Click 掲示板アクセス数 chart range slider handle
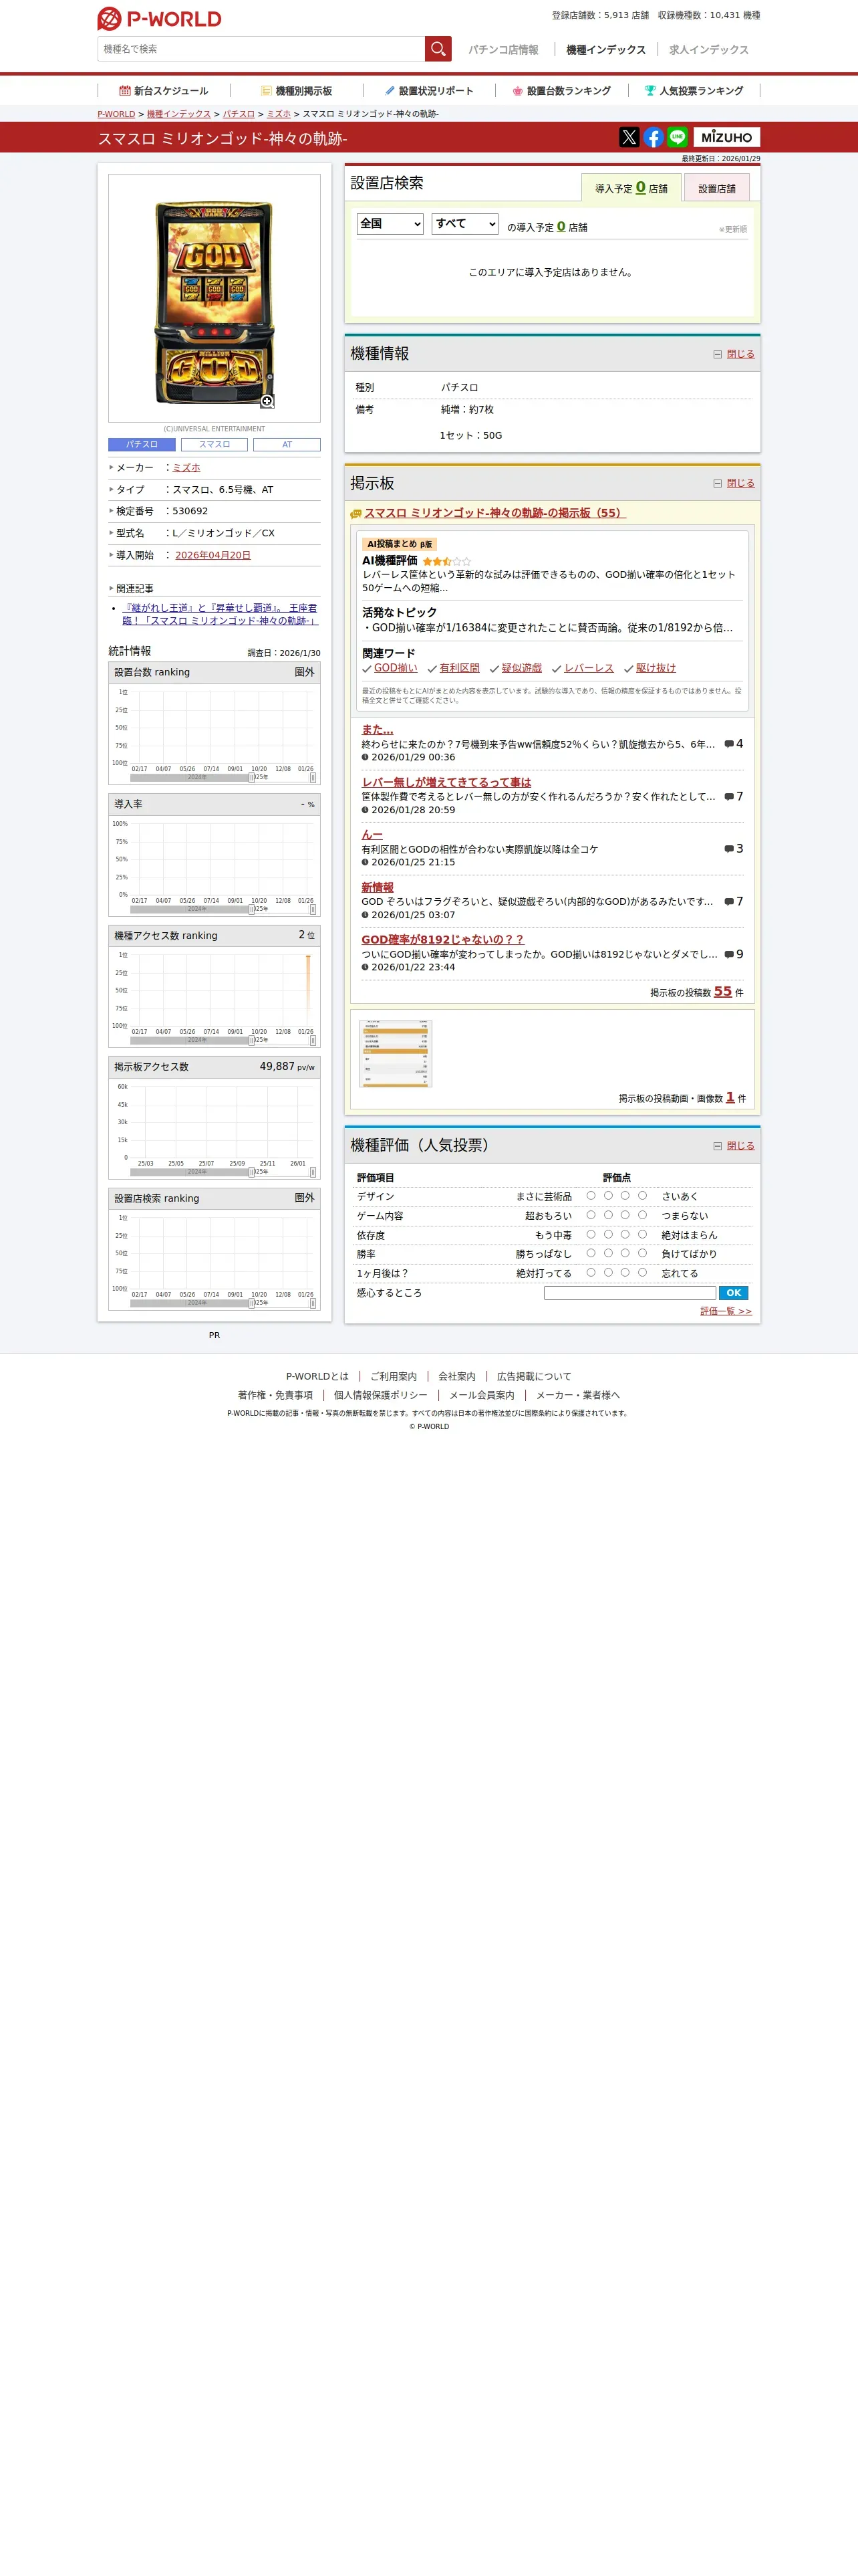 tap(251, 1172)
